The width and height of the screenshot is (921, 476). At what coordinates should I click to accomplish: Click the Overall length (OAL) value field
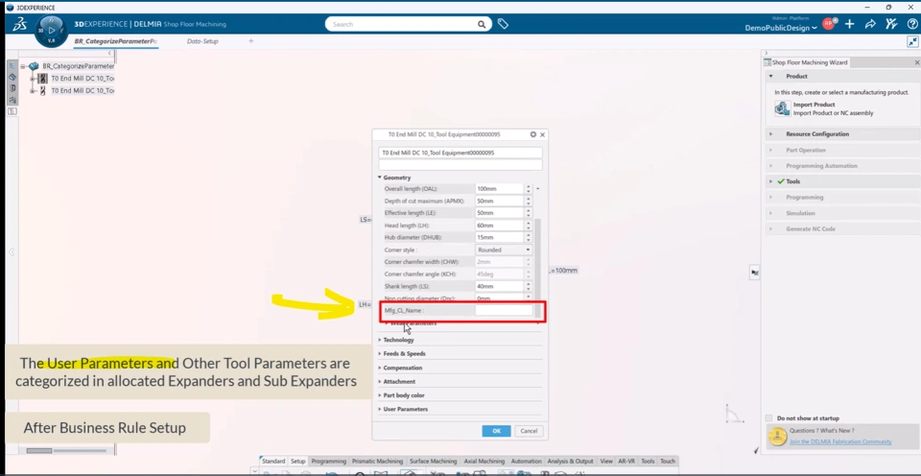tap(499, 189)
